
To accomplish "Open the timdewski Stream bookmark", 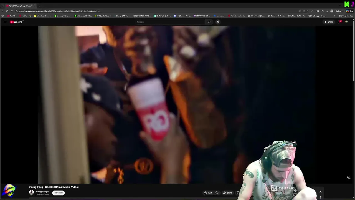I will point(62,16).
